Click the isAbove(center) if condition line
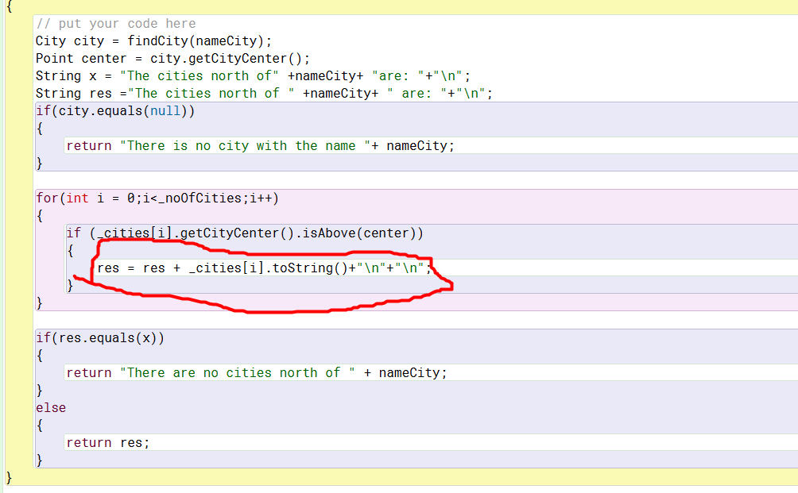Viewport: 798px width, 493px height. point(245,233)
